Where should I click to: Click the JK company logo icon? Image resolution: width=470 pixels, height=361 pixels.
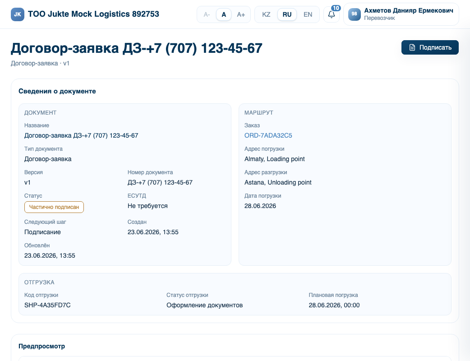pyautogui.click(x=18, y=14)
